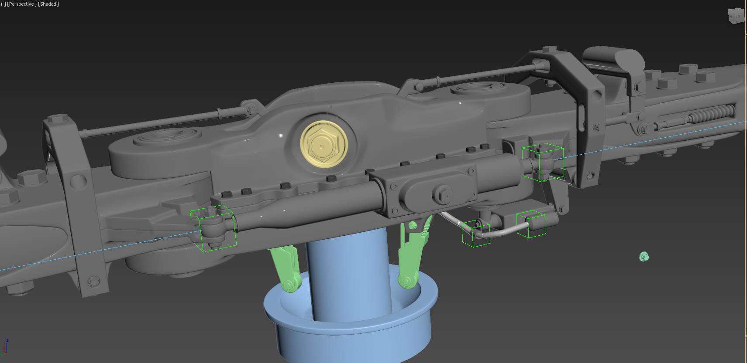Click the pipe elbow fitting bounding box
This screenshot has width=747, height=363.
click(475, 233)
